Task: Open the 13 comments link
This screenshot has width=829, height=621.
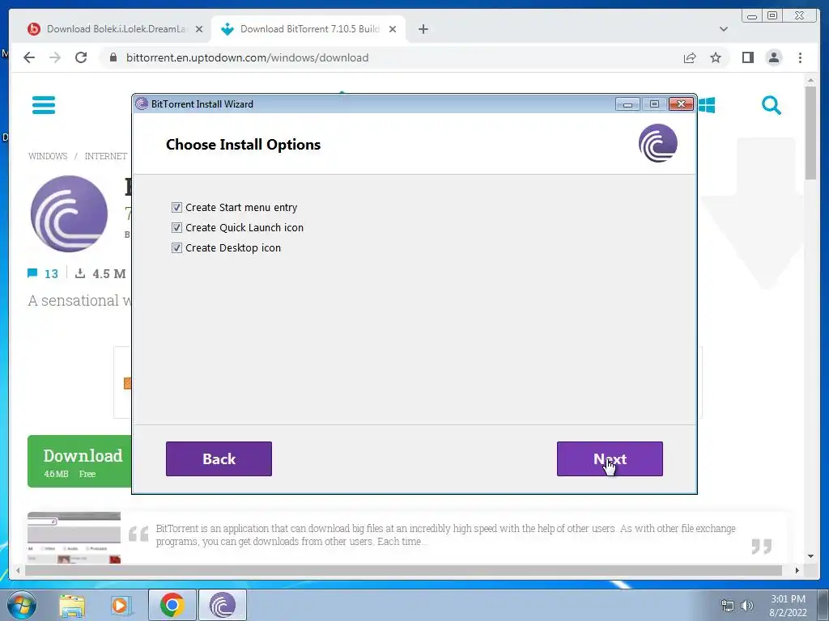Action: (43, 273)
